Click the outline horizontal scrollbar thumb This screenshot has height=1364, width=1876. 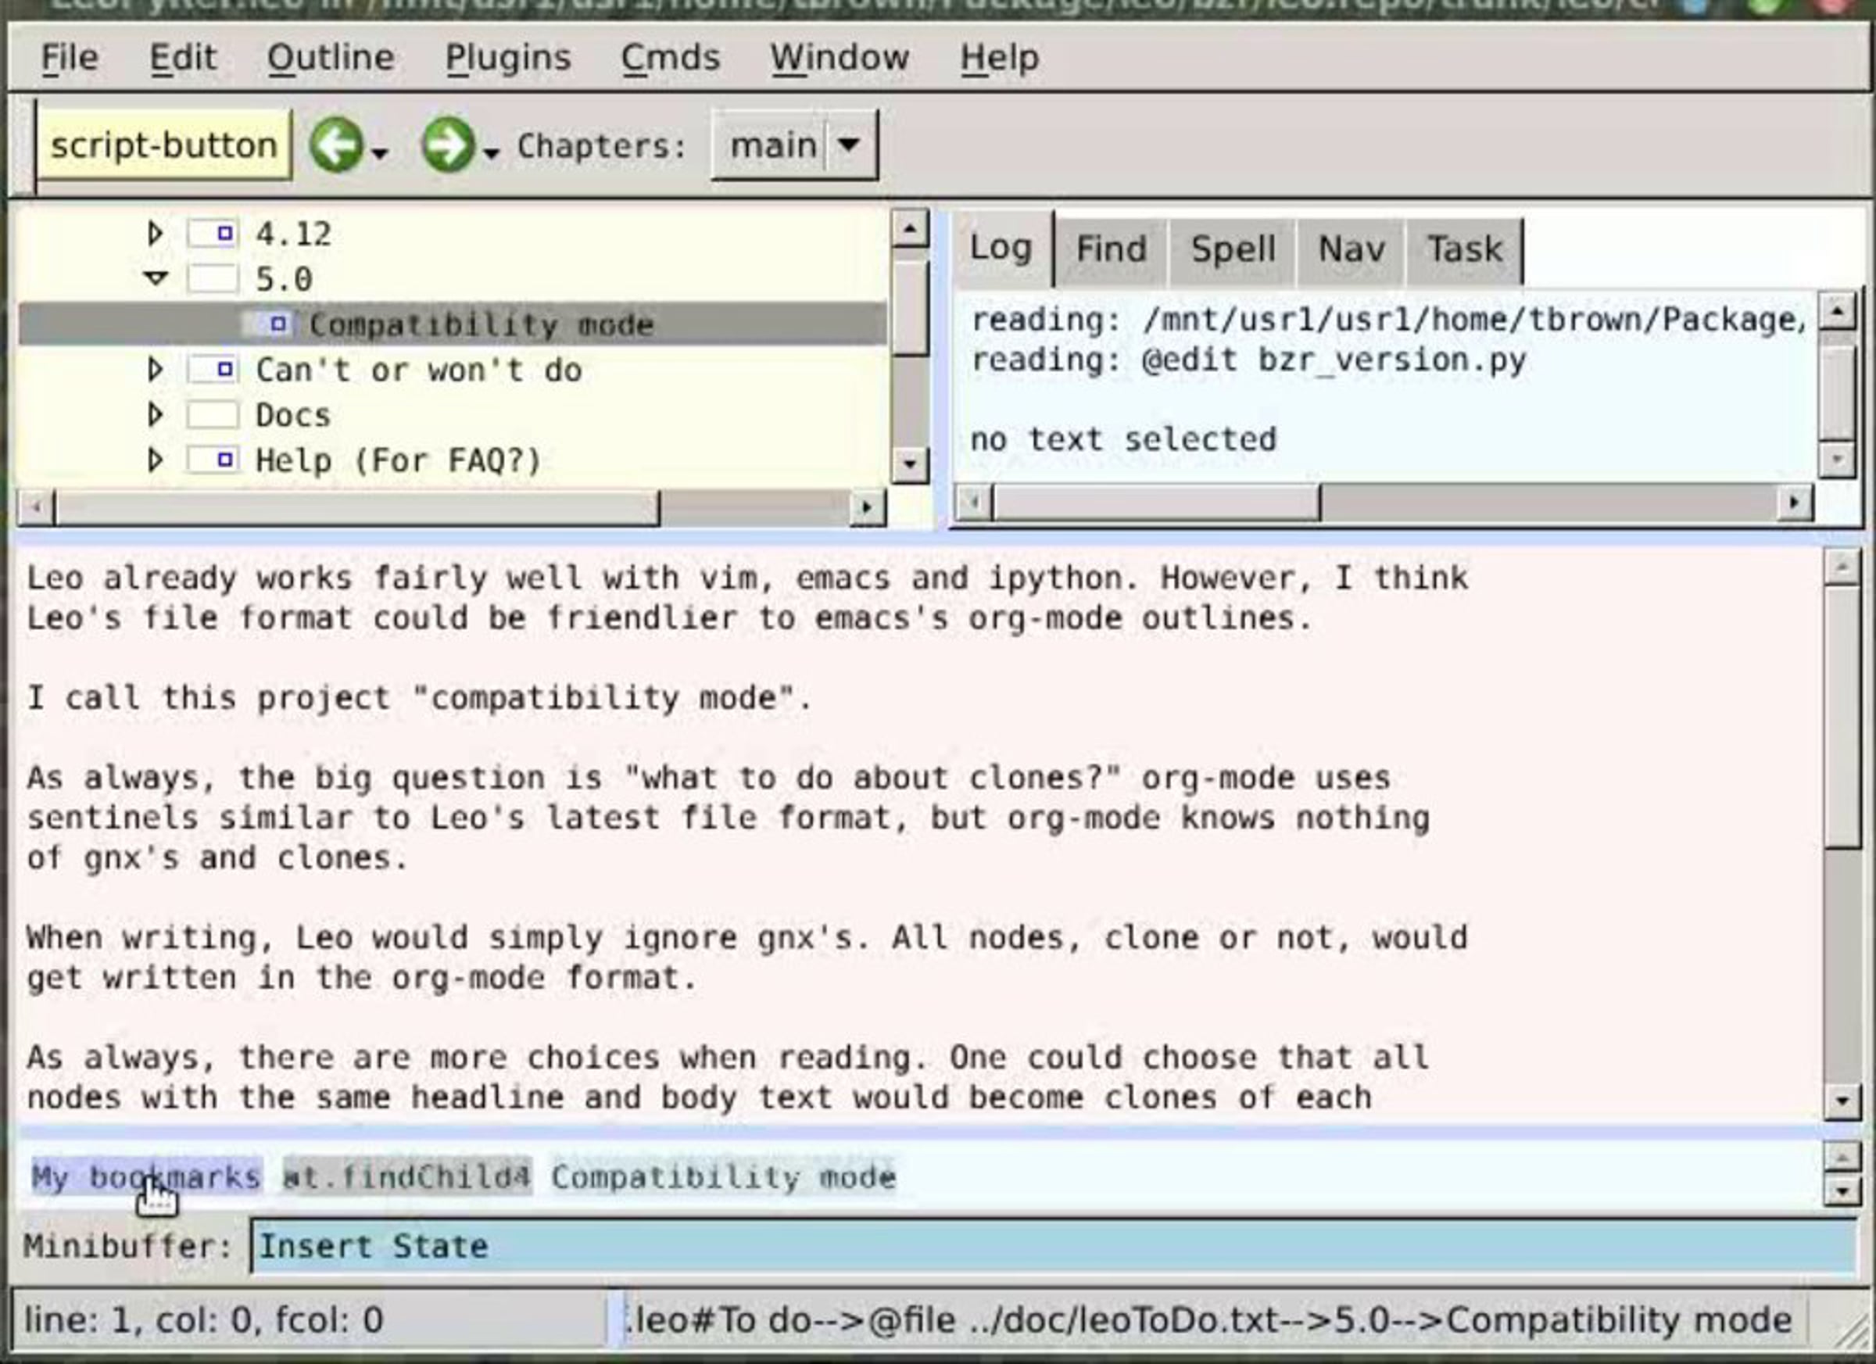(x=357, y=507)
